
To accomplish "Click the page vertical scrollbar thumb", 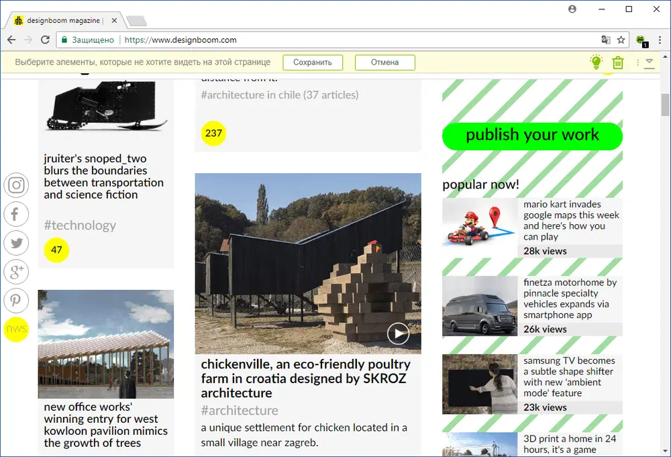I will tap(664, 105).
